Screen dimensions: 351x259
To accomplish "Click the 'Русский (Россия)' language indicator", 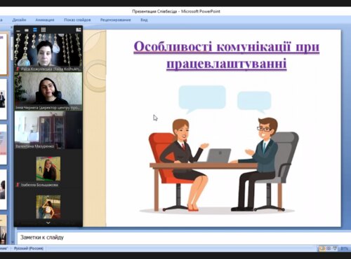I will pyautogui.click(x=29, y=248).
